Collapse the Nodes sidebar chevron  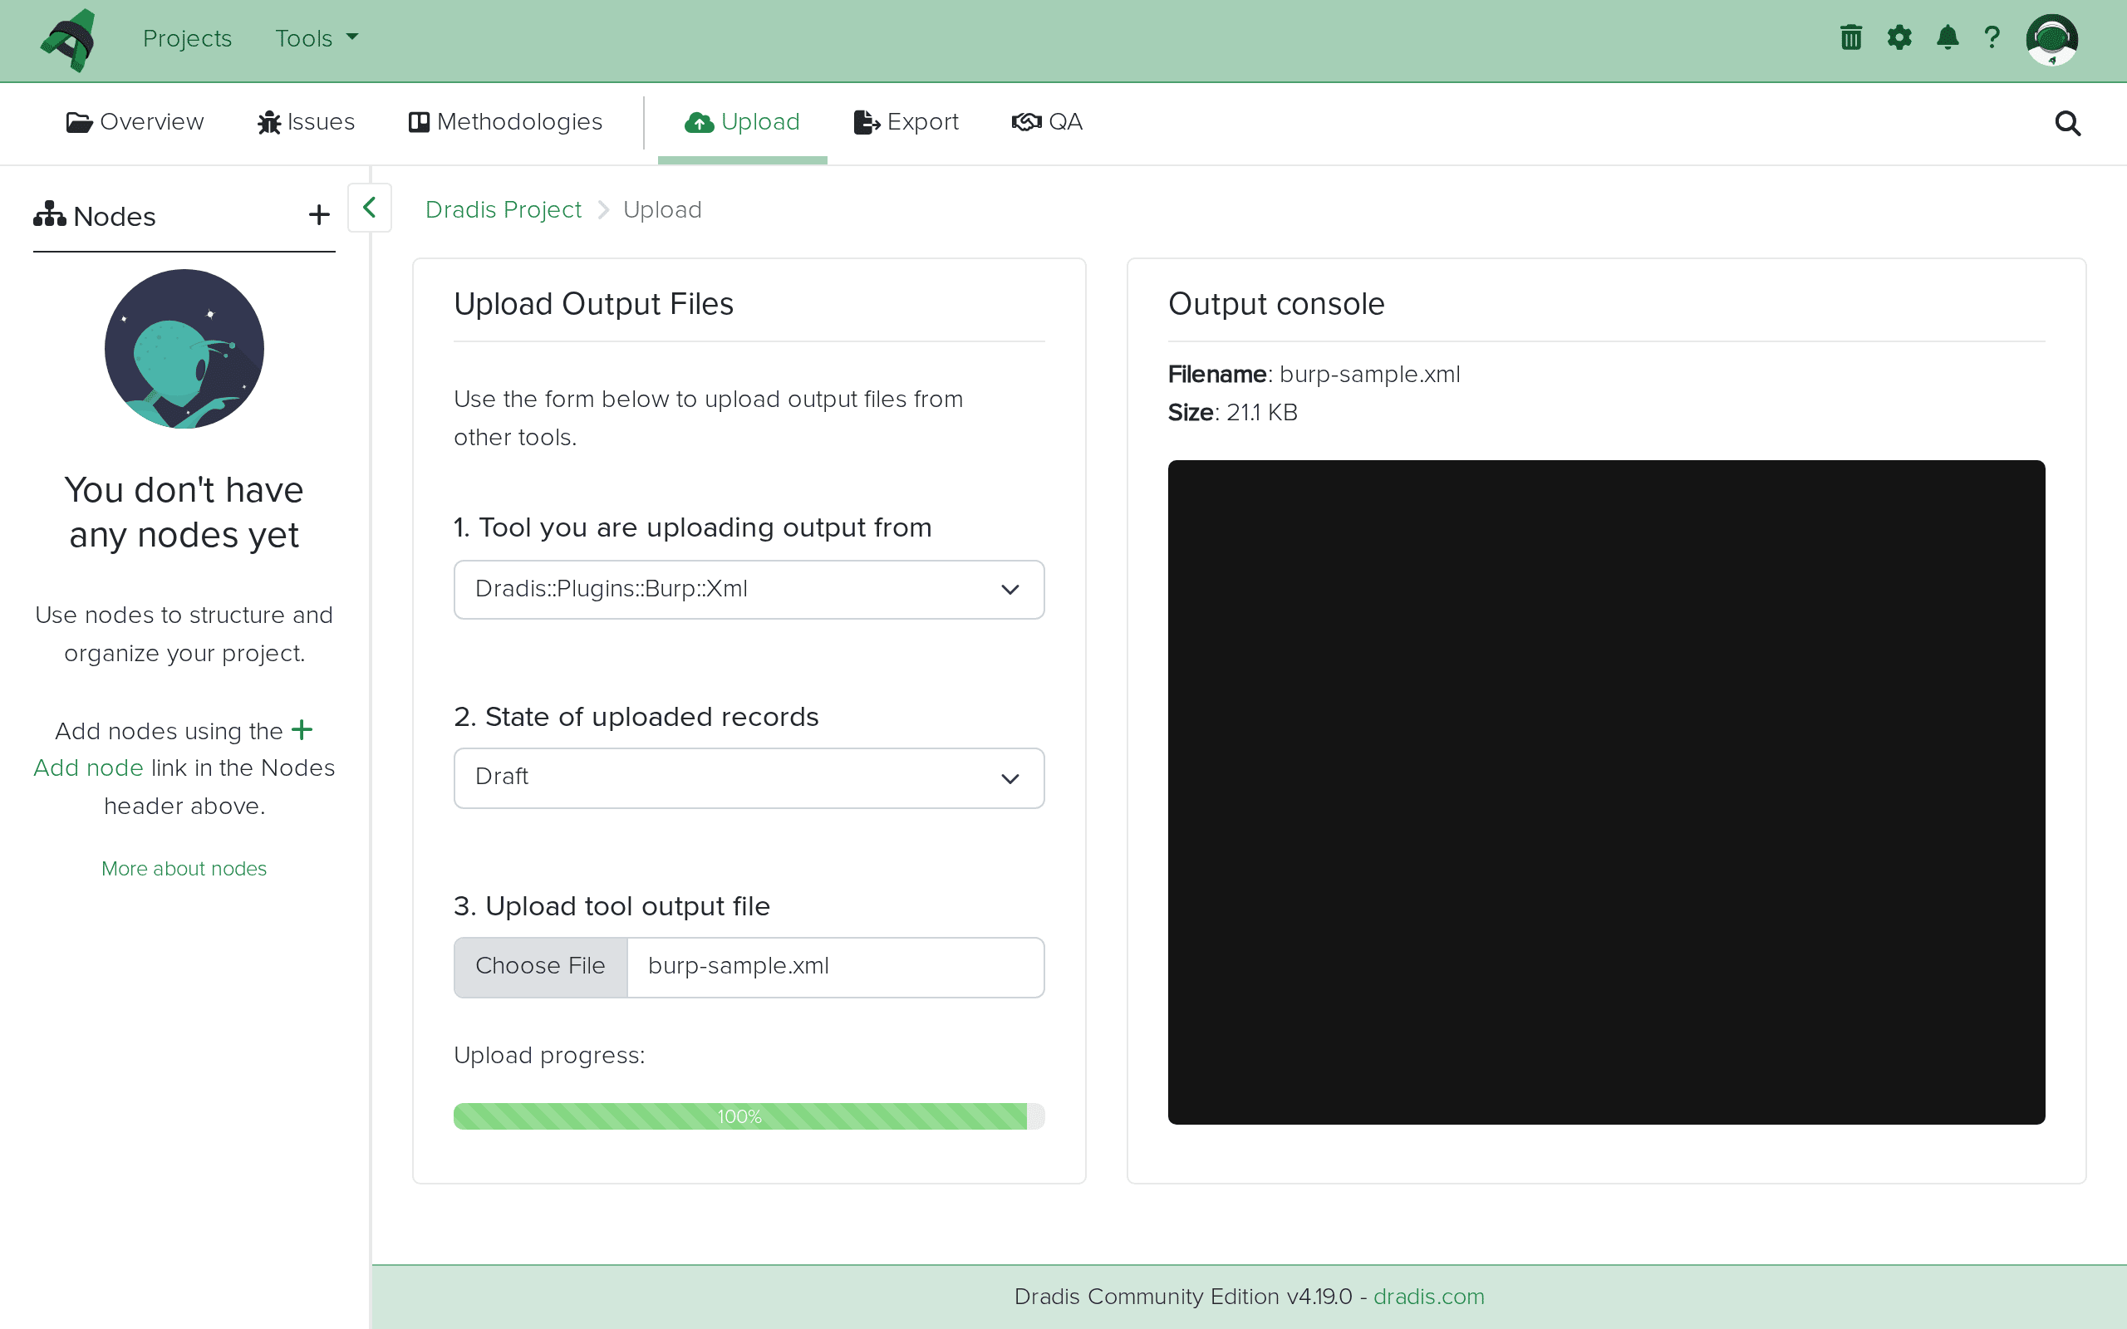[x=369, y=208]
